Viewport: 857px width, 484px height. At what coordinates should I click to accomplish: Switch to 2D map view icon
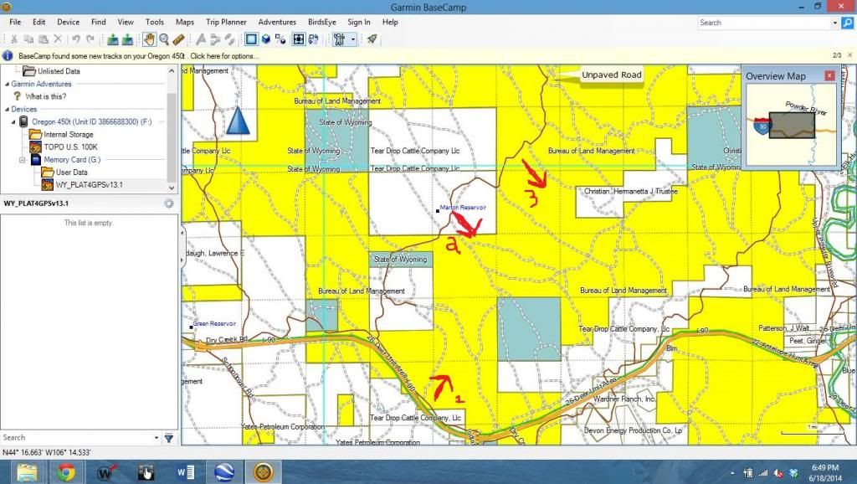[251, 39]
